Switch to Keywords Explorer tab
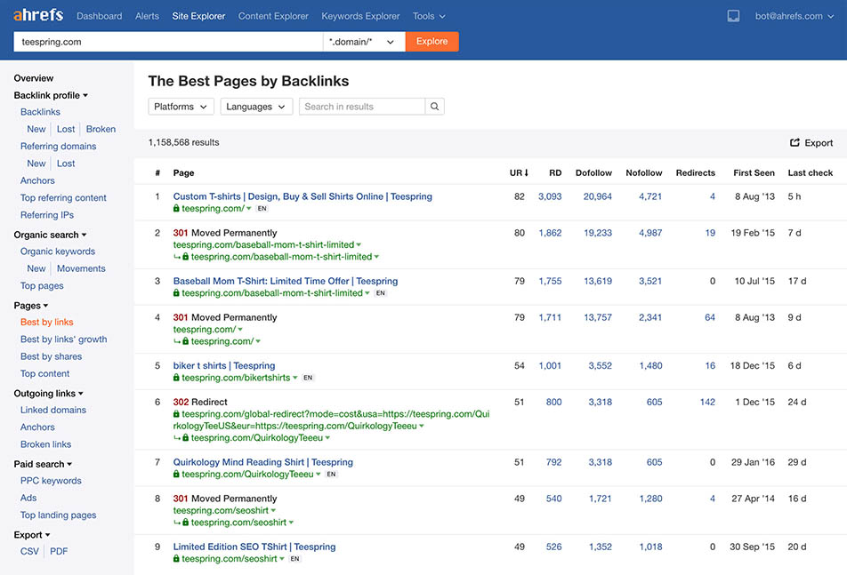 click(360, 16)
